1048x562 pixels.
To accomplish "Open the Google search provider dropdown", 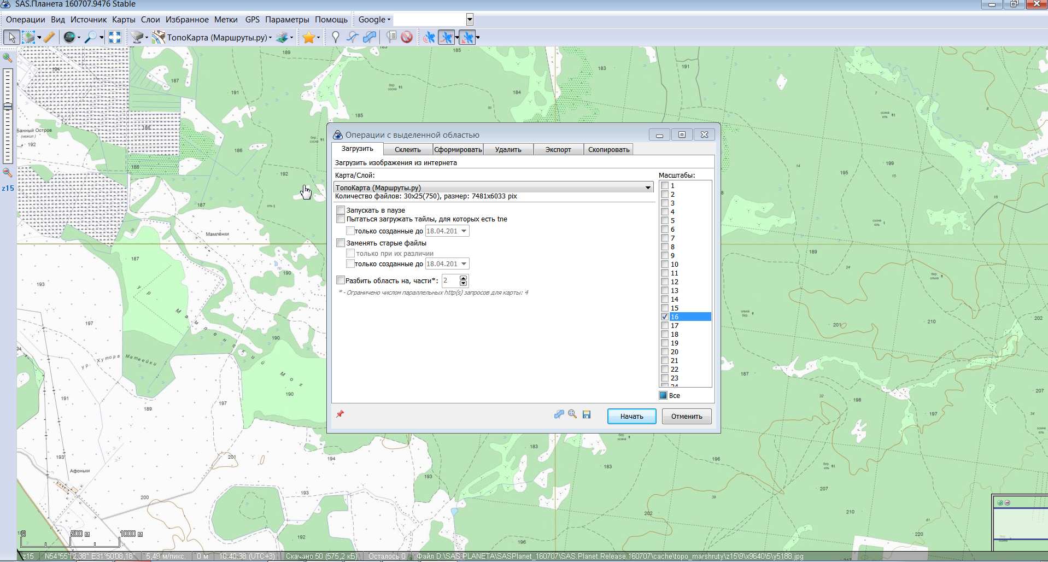I will (374, 20).
